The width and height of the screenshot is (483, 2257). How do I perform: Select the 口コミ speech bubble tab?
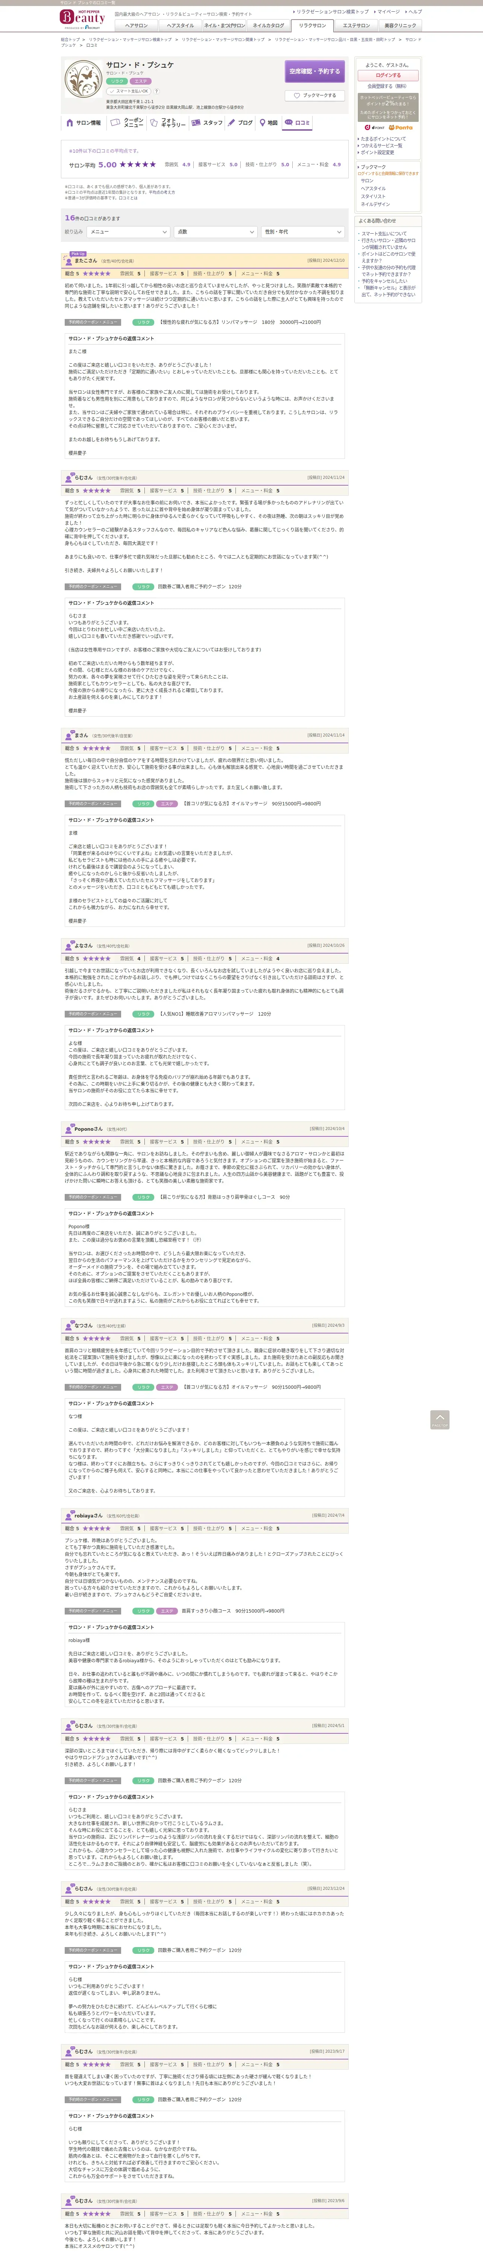pyautogui.click(x=298, y=123)
